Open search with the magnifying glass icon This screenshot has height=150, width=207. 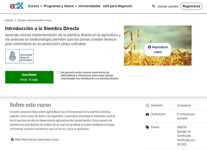pyautogui.click(x=153, y=6)
